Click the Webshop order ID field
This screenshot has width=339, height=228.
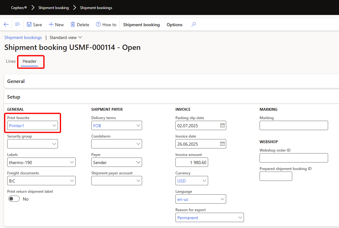point(294,158)
